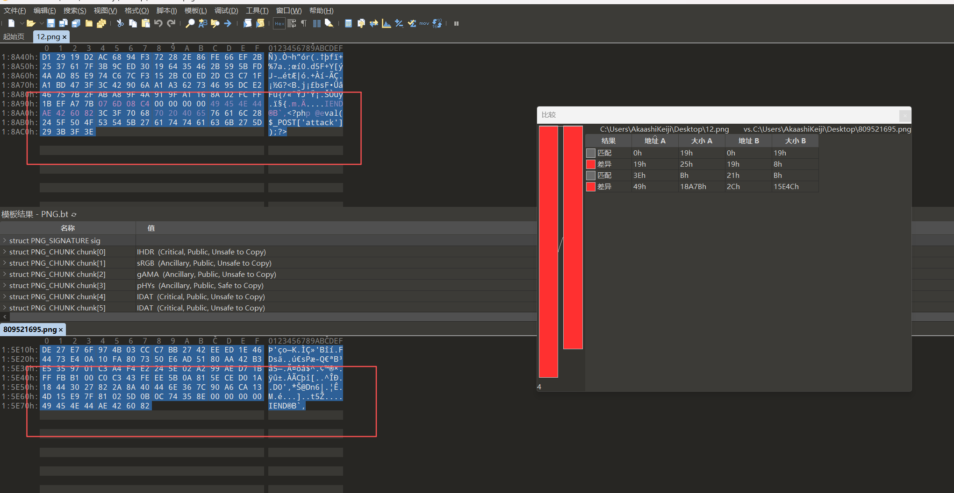The height and width of the screenshot is (493, 954).
Task: Click the red 差异 swatch at 49h
Action: [x=591, y=187]
